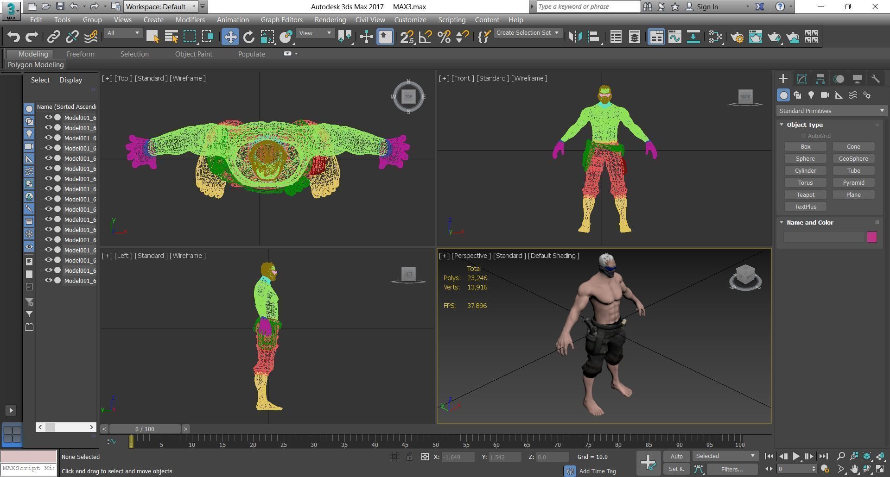Viewport: 890px width, 477px height.
Task: Open the Align tool
Action: [x=594, y=37]
